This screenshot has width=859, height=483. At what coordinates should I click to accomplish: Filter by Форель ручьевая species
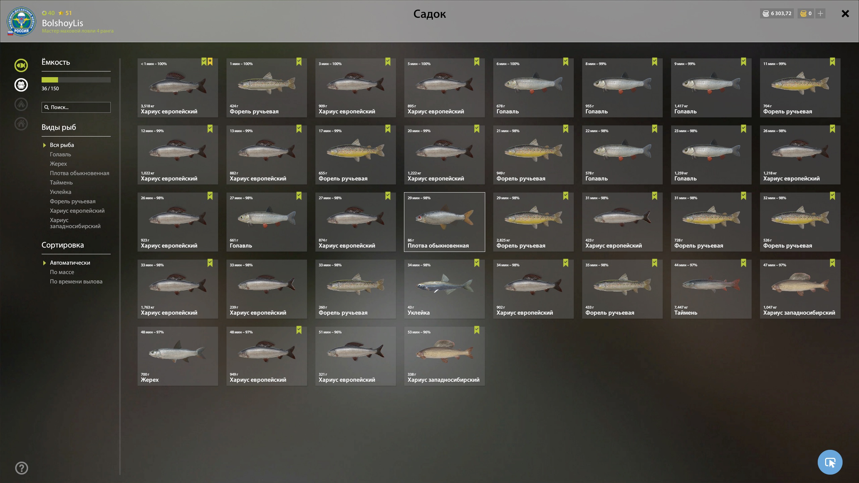coord(72,201)
